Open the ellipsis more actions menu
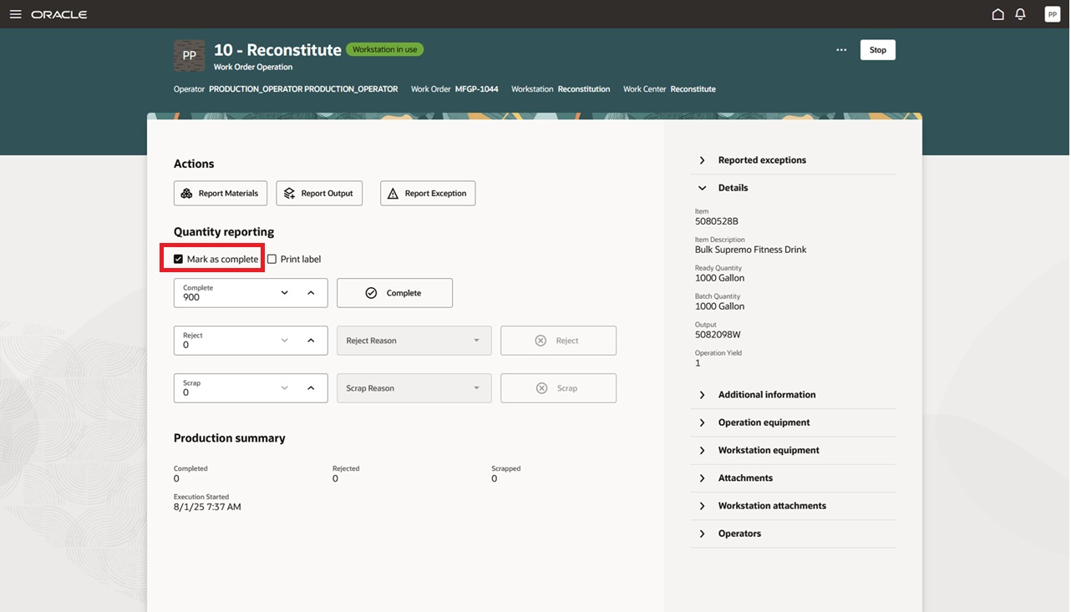The image size is (1071, 612). point(841,49)
